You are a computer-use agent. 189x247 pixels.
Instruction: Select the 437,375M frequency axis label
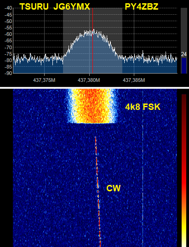pyautogui.click(x=44, y=80)
